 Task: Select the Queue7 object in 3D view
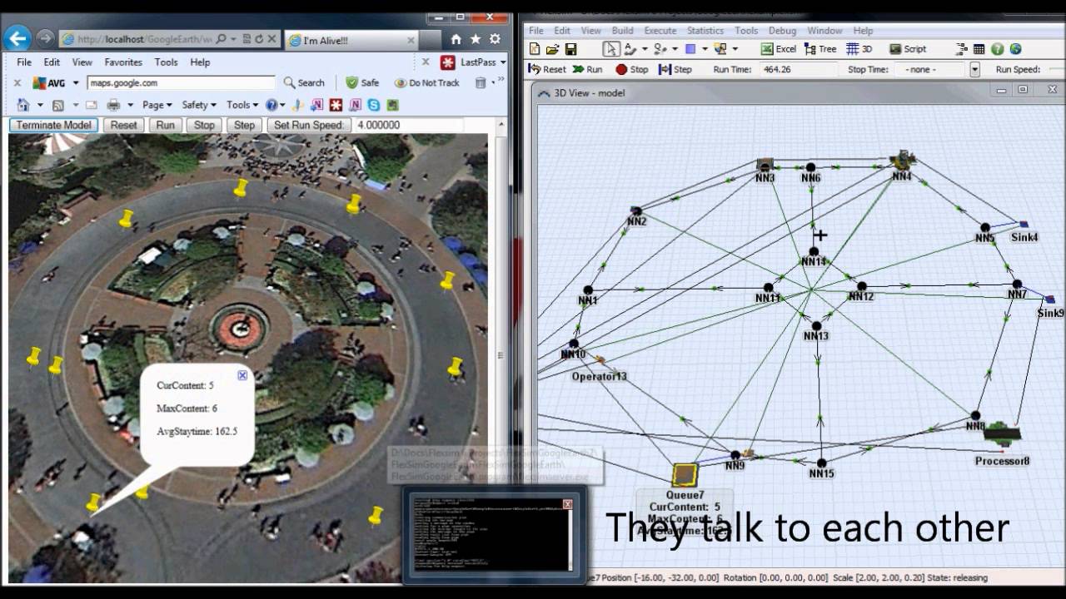pos(685,475)
